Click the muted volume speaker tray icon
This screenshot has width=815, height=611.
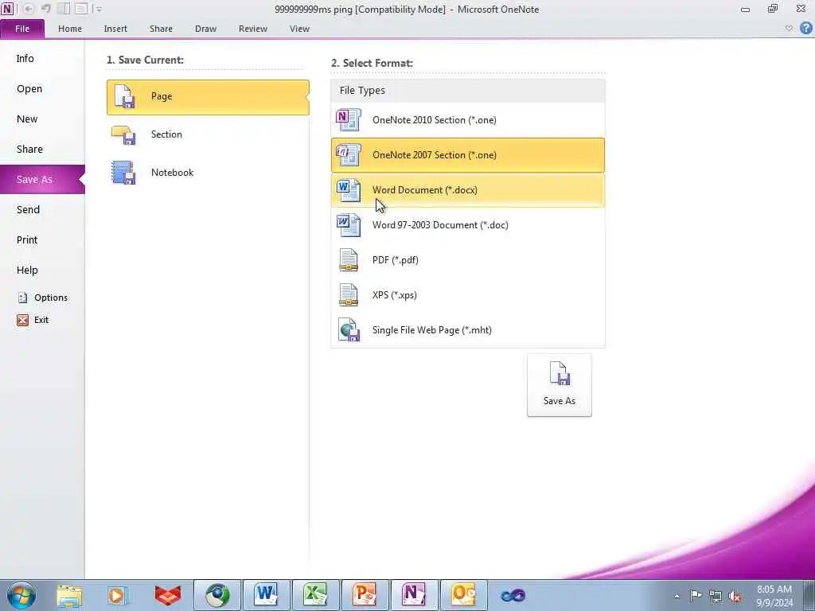(x=735, y=596)
